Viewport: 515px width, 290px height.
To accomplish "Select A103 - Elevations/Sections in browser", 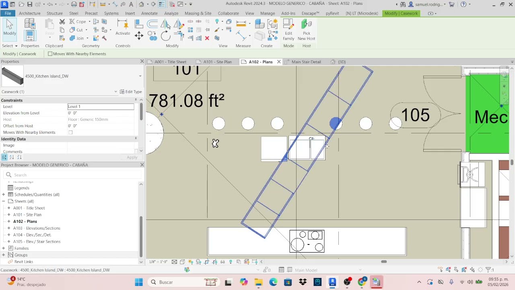I will 37,228.
